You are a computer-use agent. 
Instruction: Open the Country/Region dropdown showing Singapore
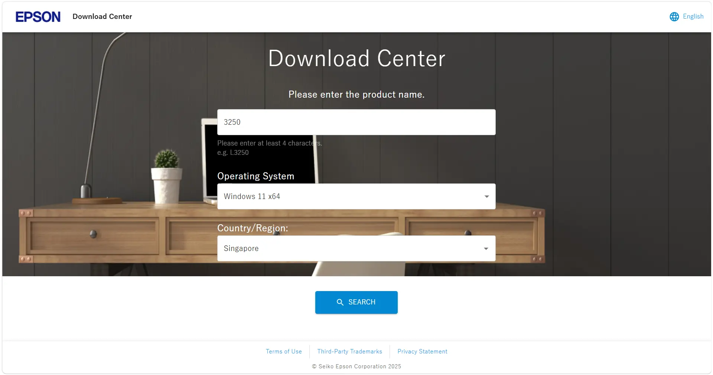[356, 248]
